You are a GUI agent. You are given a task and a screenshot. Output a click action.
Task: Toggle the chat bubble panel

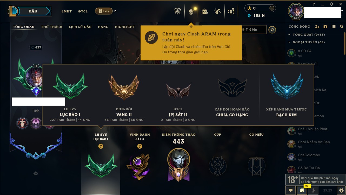(x=291, y=190)
